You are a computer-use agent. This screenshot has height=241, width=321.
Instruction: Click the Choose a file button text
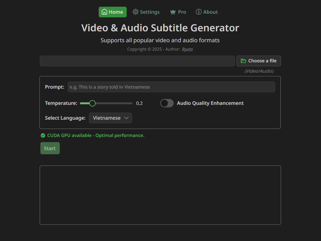[x=262, y=61]
